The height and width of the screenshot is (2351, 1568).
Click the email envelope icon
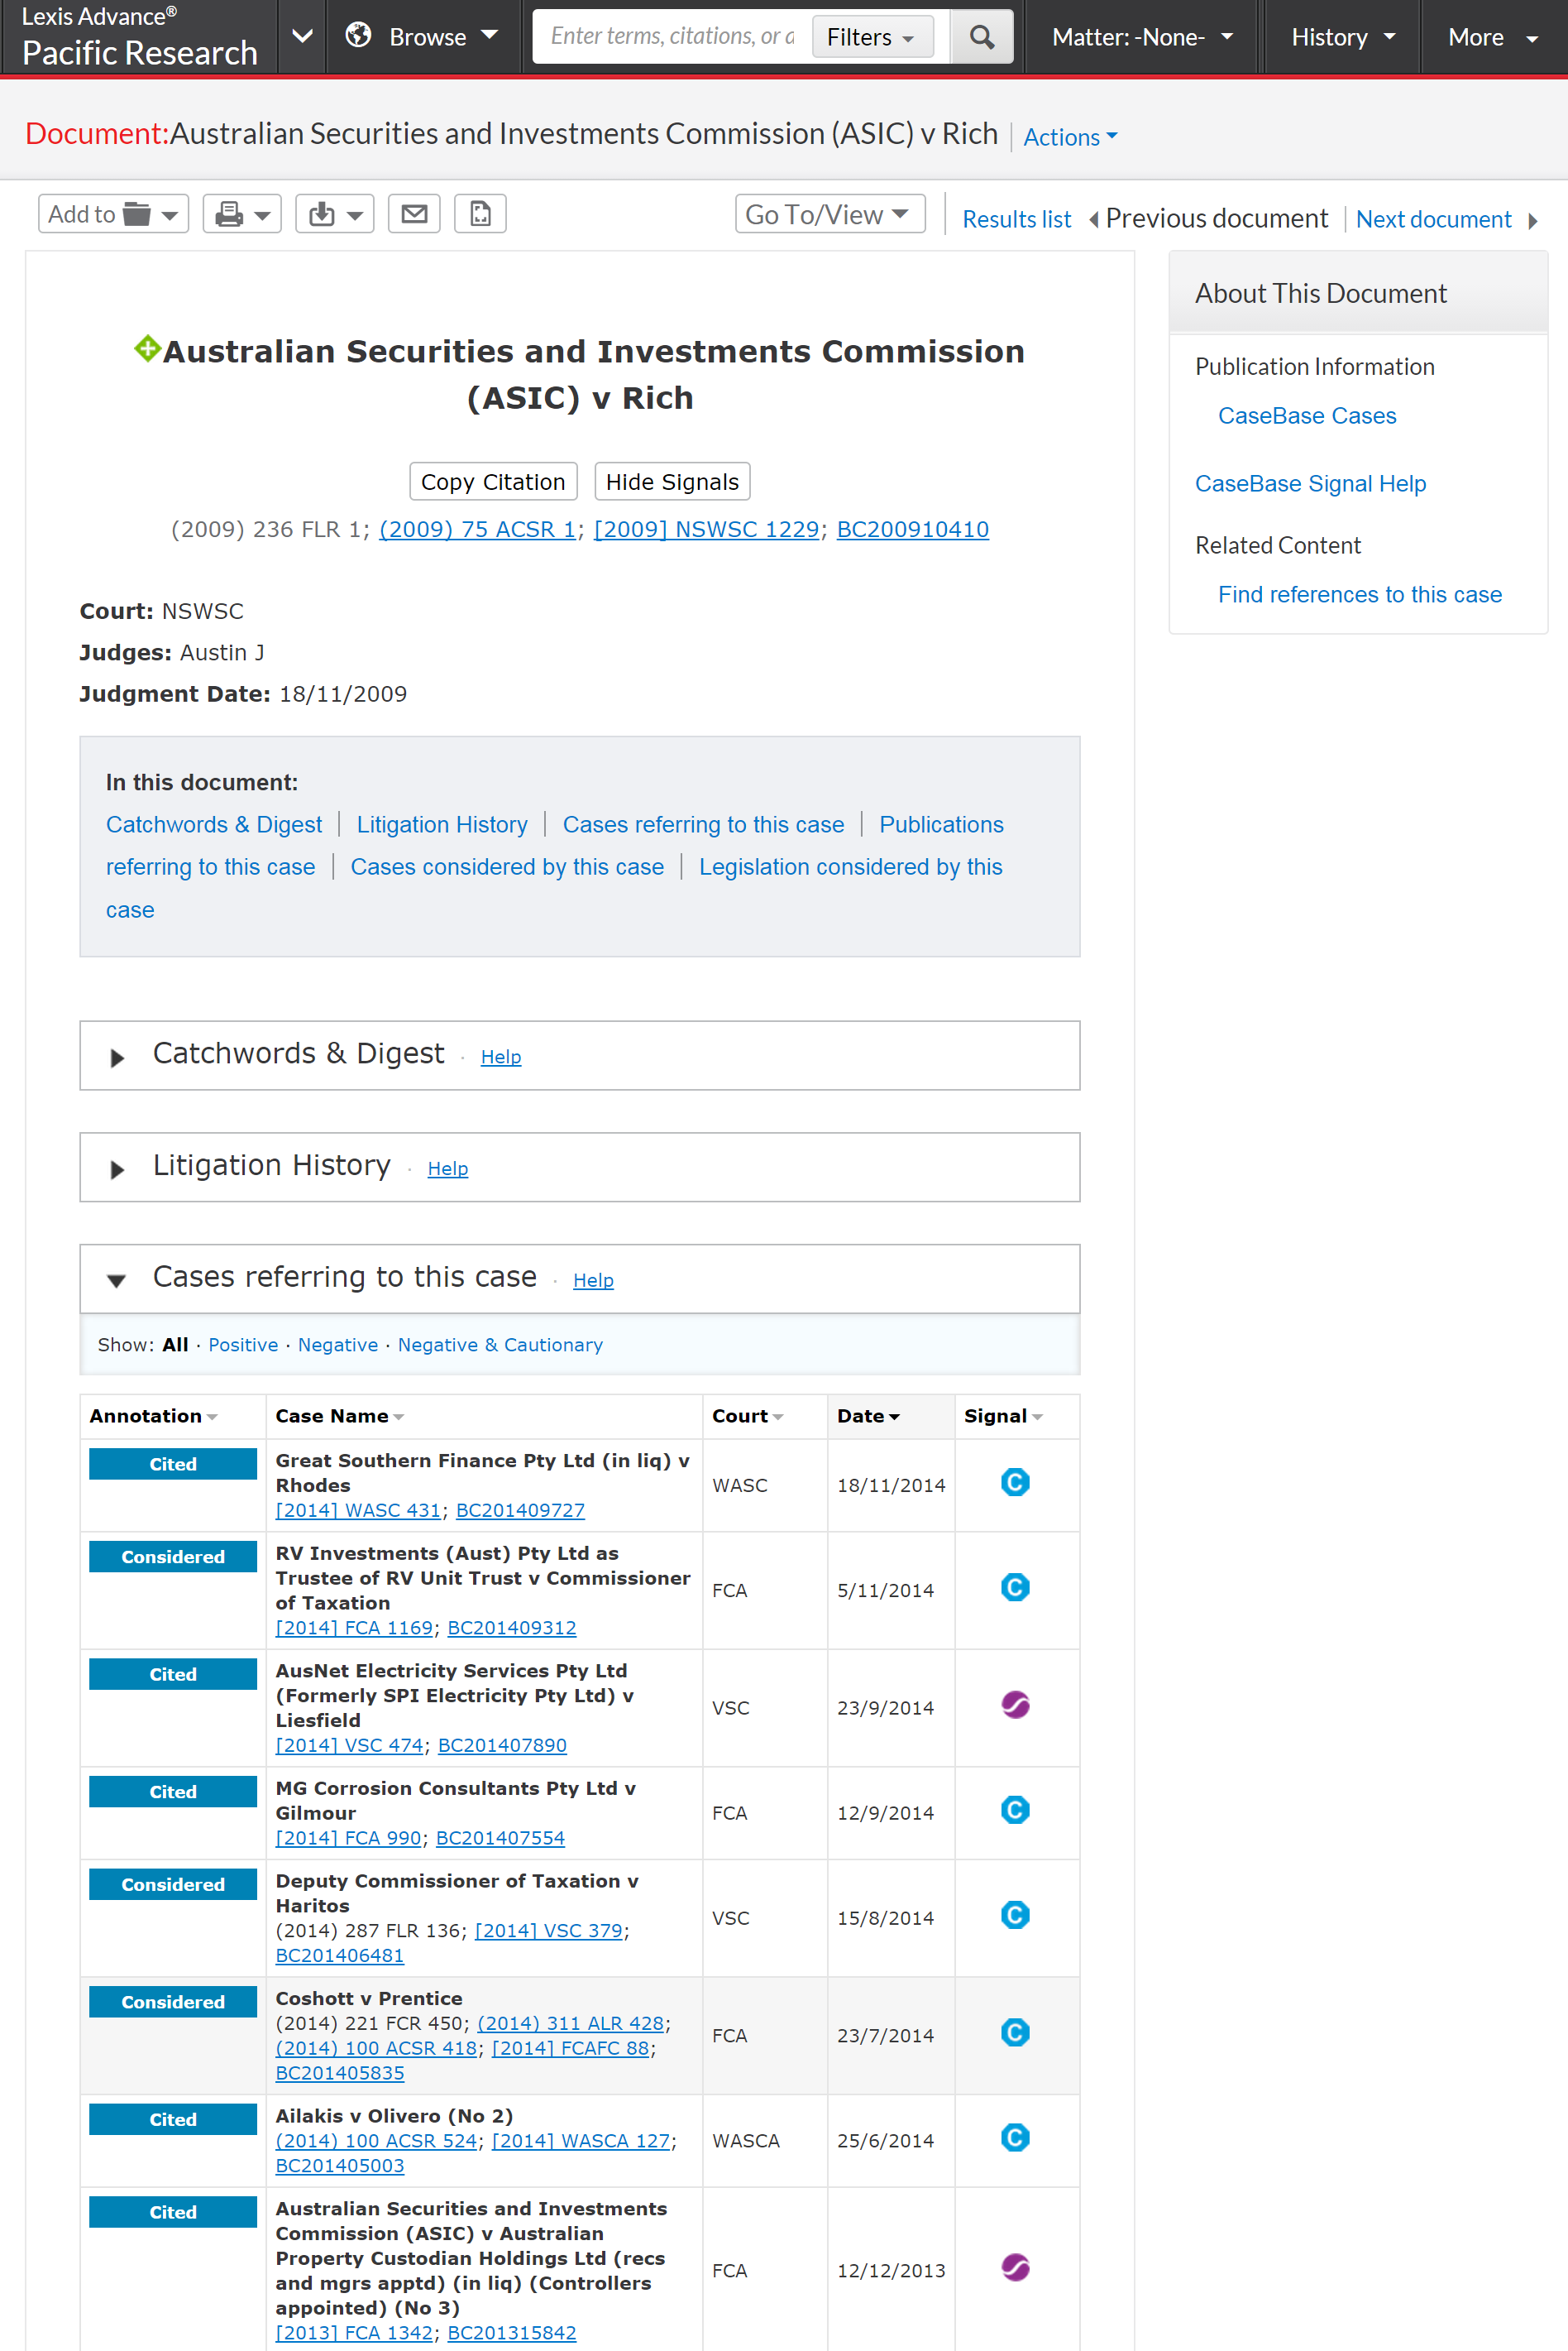414,214
